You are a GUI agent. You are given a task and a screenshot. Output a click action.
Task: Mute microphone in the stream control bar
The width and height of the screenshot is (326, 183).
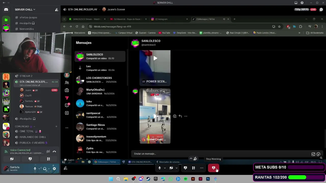[x=160, y=168]
